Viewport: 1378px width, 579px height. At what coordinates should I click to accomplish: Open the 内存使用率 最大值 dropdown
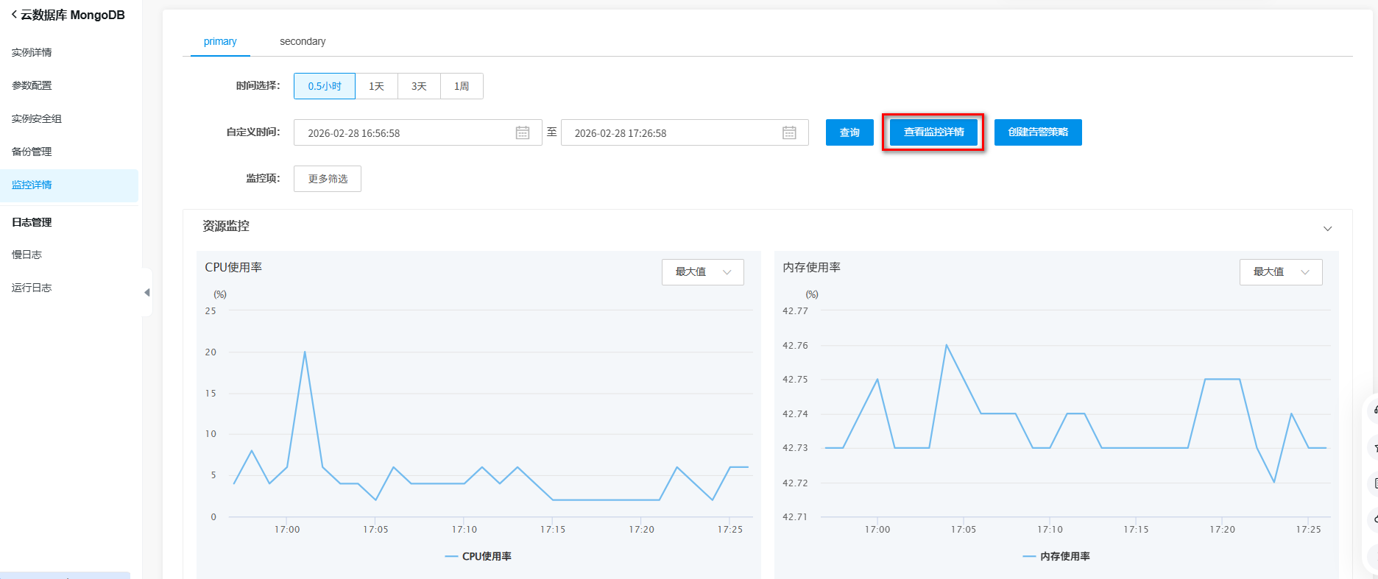(1280, 272)
